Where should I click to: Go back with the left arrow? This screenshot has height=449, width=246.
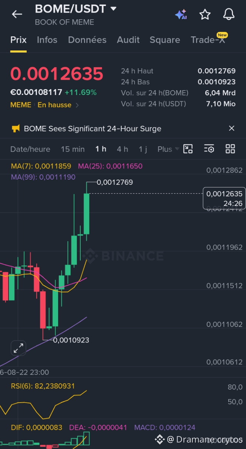click(x=17, y=14)
